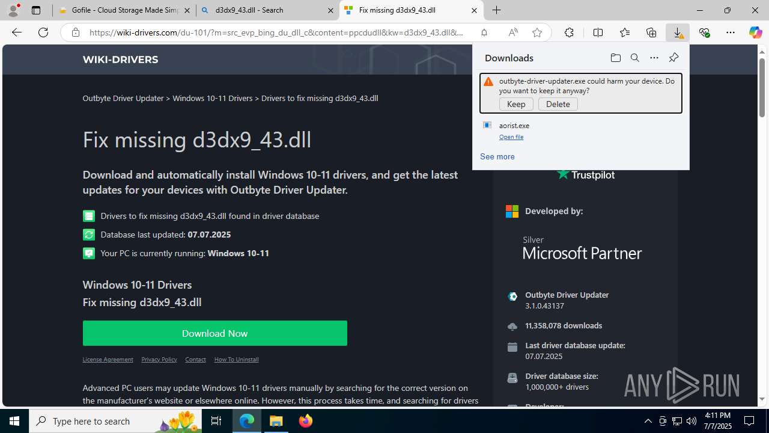This screenshot has height=433, width=769.
Task: Open File Explorer from taskbar
Action: pyautogui.click(x=276, y=421)
